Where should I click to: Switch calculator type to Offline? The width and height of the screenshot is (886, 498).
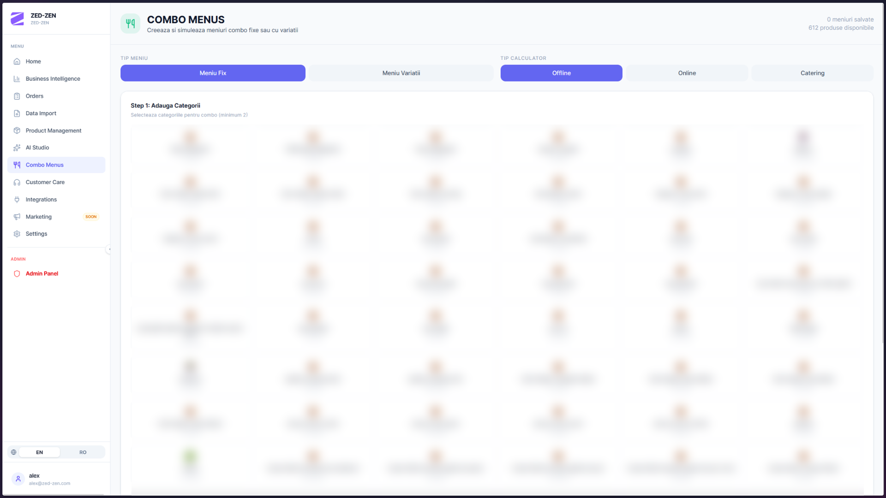click(561, 73)
